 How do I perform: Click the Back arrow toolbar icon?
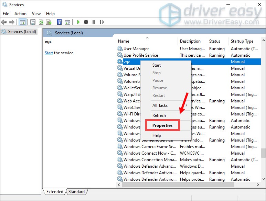click(4, 22)
